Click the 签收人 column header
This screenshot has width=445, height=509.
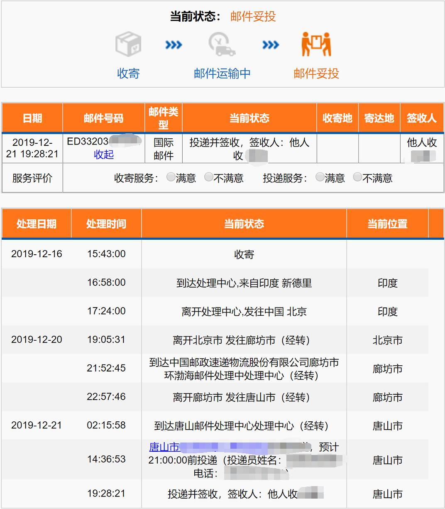click(421, 118)
